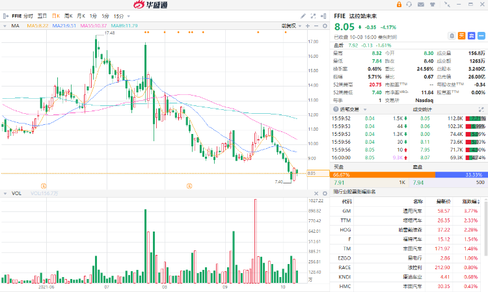Click the chart sidebar toggle icon left of FFIE
Viewport: 488px width, 292px height.
click(x=6, y=16)
